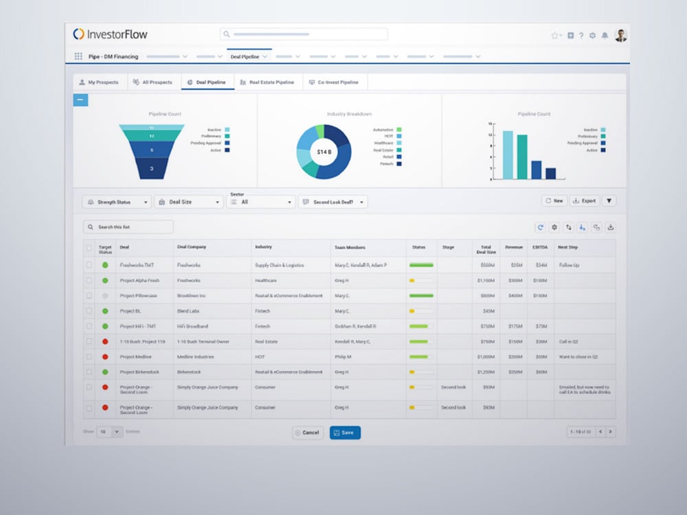
Task: Click the refresh list icon
Action: pos(541,227)
